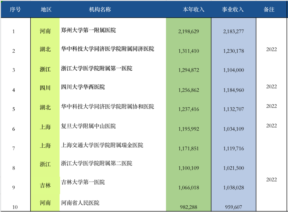Select the 河南省人民医院 cell
This screenshot has width=288, height=212.
tap(80, 203)
